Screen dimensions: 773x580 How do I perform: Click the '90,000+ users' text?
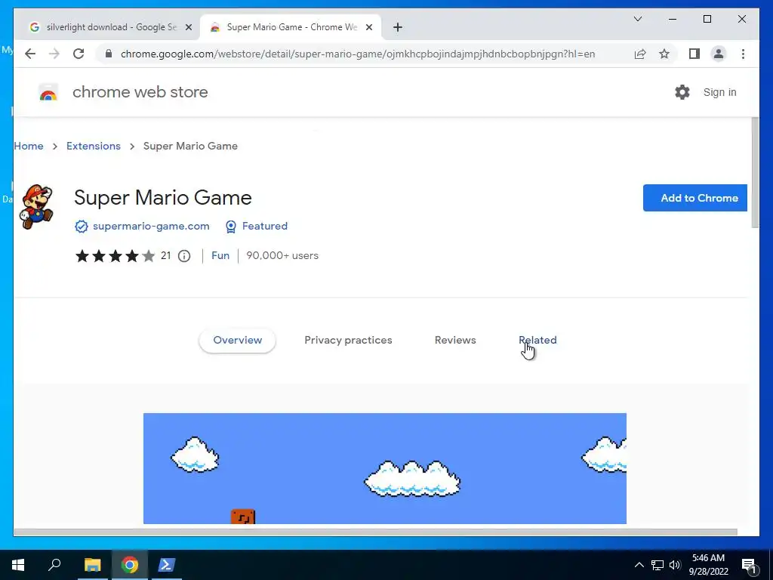tap(282, 256)
